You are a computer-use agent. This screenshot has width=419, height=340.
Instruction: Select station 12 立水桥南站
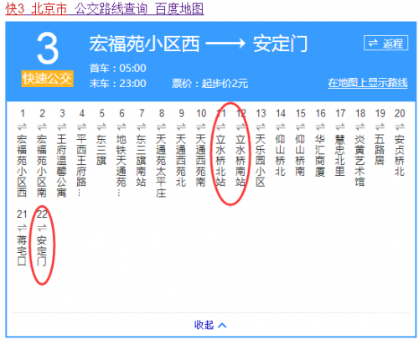point(241,161)
